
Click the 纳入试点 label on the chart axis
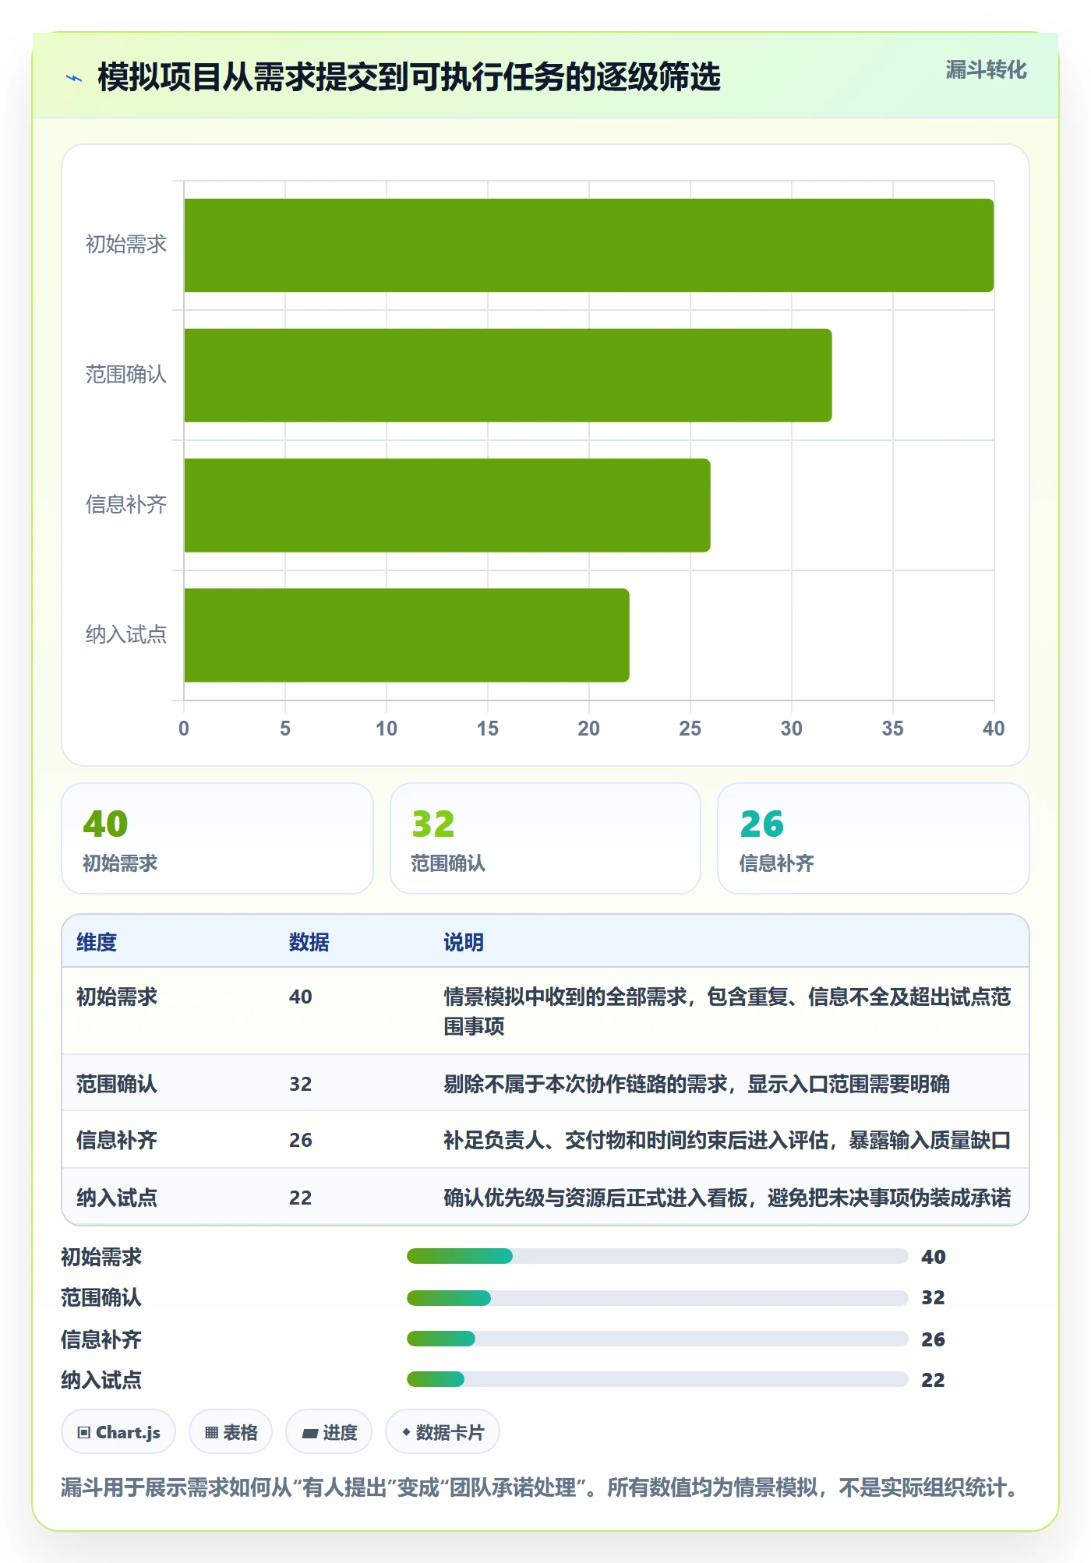(126, 634)
